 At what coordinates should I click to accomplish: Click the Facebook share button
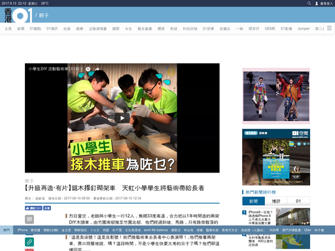point(47,208)
